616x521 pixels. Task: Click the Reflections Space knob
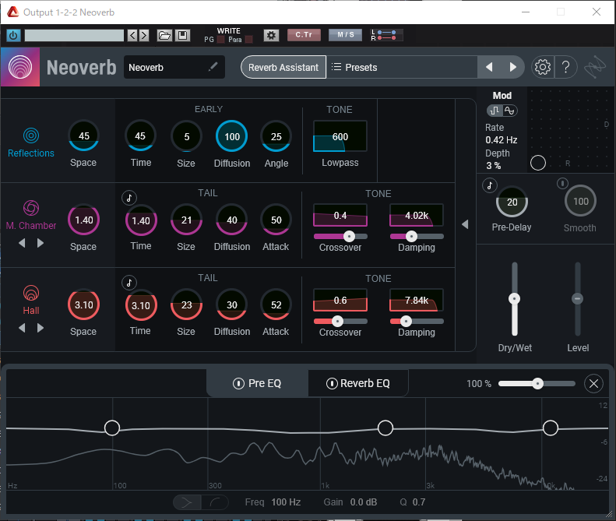pyautogui.click(x=83, y=136)
